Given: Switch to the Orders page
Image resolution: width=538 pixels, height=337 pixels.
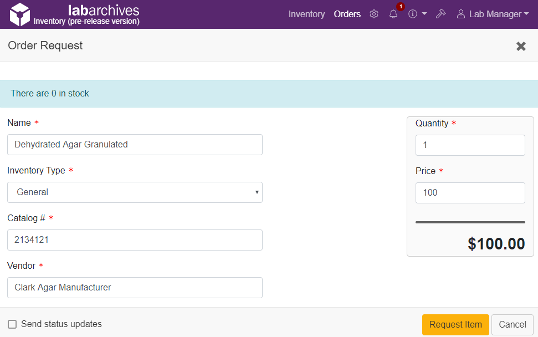Looking at the screenshot, I should (347, 14).
